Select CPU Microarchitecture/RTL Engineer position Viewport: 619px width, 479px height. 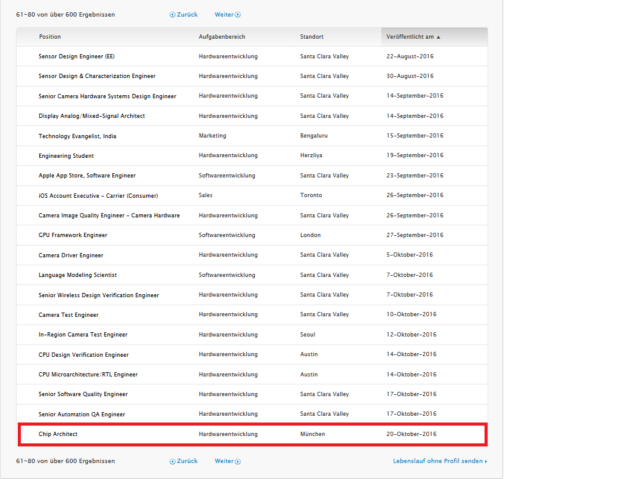(88, 375)
